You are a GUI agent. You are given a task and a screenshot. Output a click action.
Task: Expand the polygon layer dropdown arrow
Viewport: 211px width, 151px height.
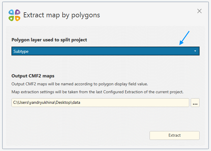195,51
